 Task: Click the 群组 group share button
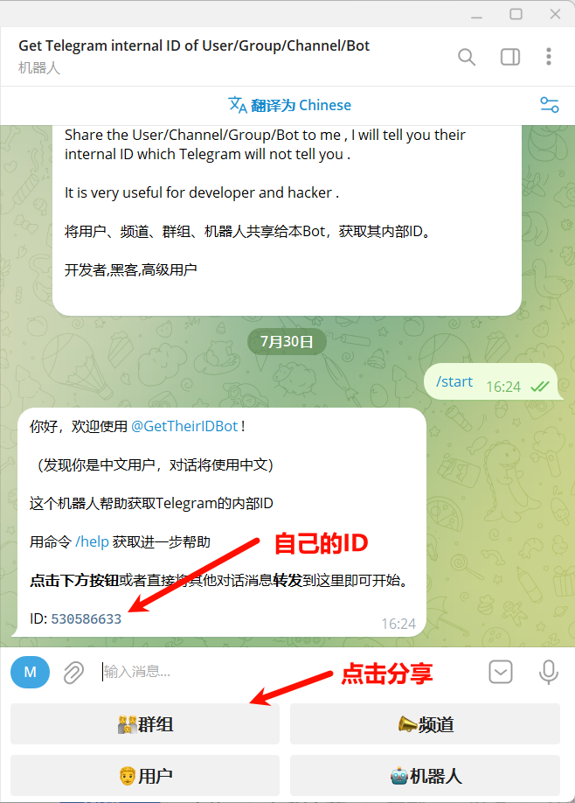(x=145, y=723)
